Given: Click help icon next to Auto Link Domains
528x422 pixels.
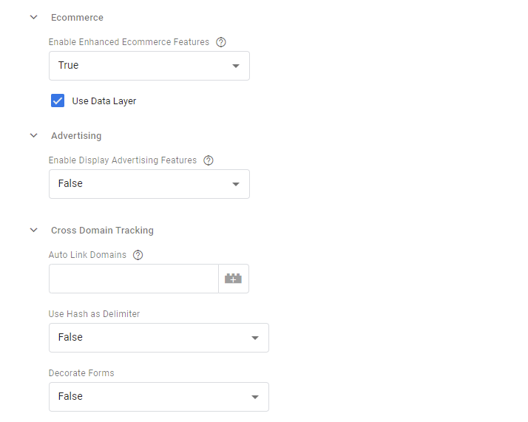Looking at the screenshot, I should [138, 255].
